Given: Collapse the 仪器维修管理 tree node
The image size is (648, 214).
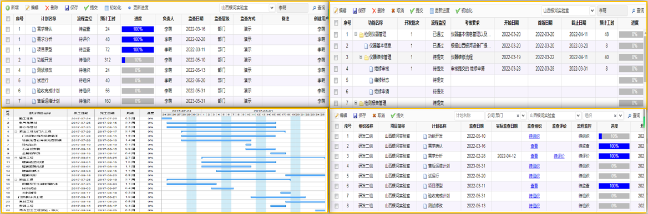Looking at the screenshot, I should tap(361, 57).
